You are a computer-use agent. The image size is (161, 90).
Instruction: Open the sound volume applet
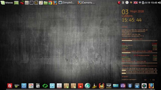[x=159, y=3]
